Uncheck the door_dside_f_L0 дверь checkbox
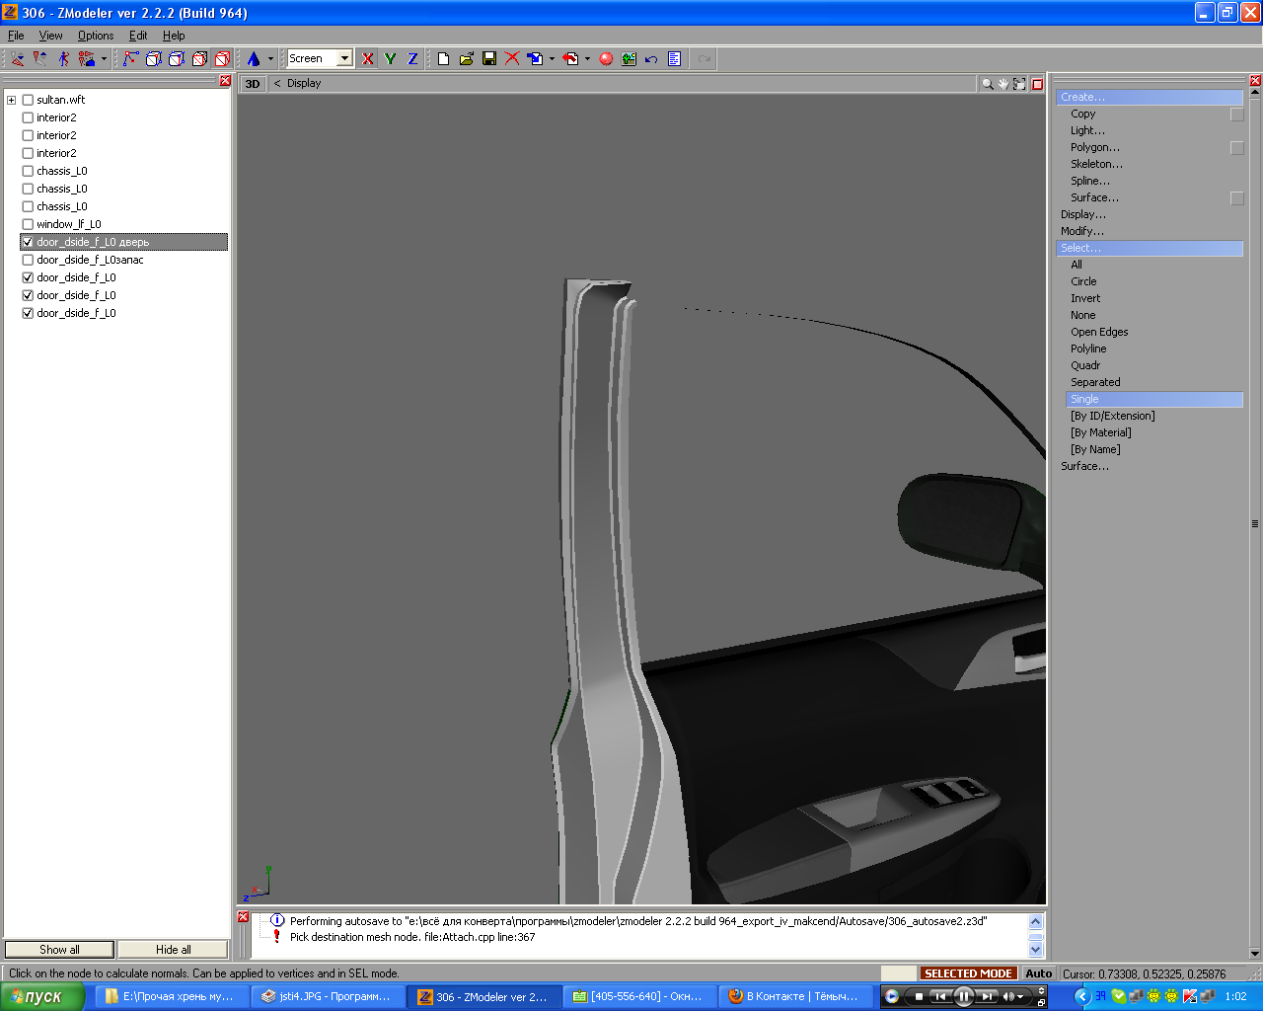Screen dimensions: 1263x1011 (x=28, y=242)
